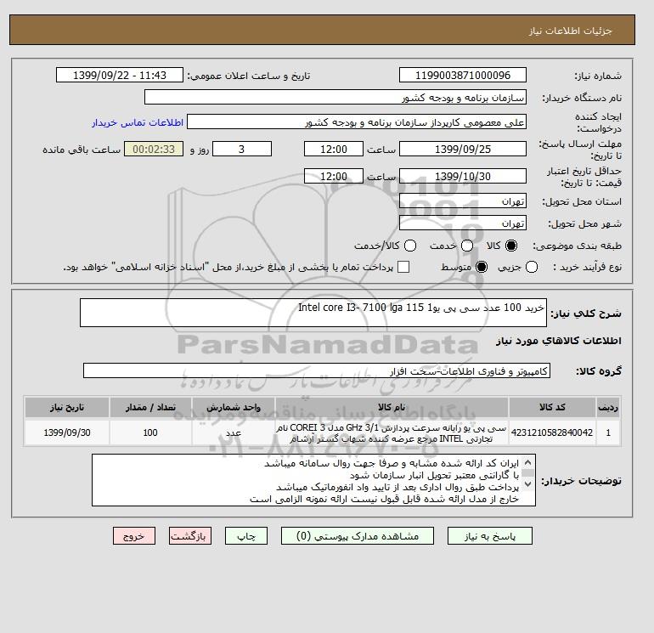Click the buyer notes text area
654x633 pixels.
(313, 480)
